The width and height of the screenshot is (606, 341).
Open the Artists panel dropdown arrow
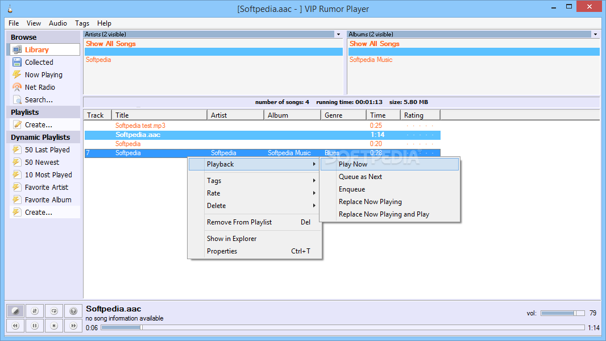[339, 34]
